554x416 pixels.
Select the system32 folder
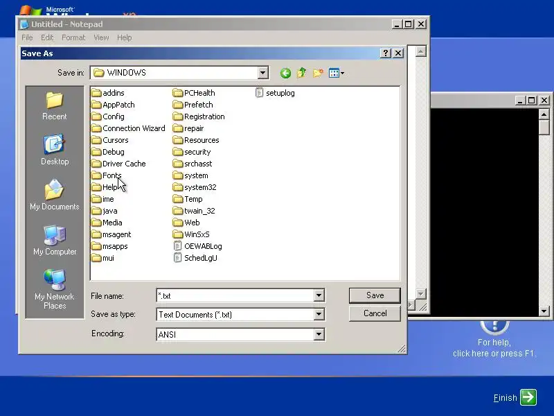pos(195,187)
